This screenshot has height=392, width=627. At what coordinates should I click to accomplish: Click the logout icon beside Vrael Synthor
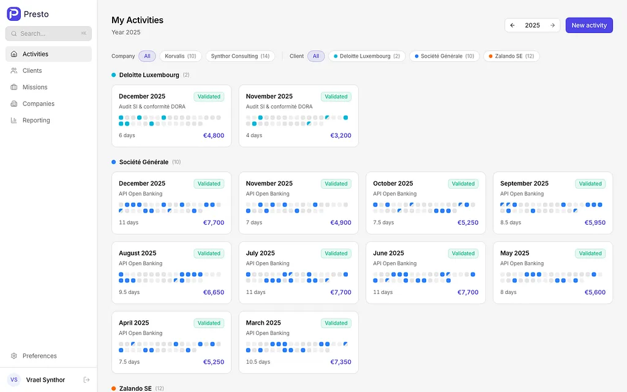coord(86,380)
